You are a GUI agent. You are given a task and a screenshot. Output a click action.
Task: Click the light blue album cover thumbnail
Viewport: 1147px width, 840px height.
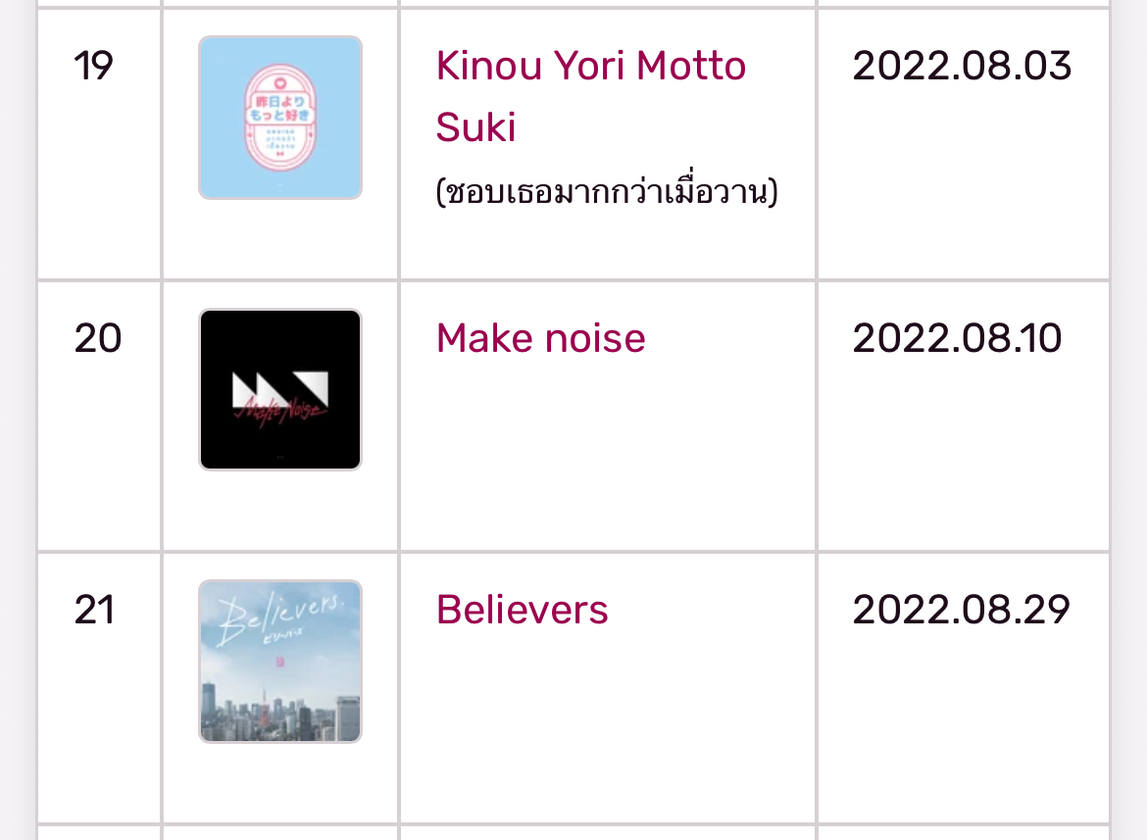[x=280, y=118]
